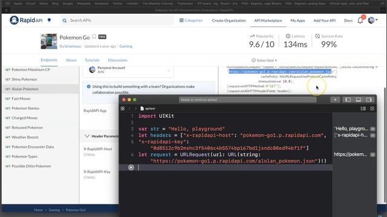
Task: Click the Success Rate 99% stat
Action: [x=329, y=42]
